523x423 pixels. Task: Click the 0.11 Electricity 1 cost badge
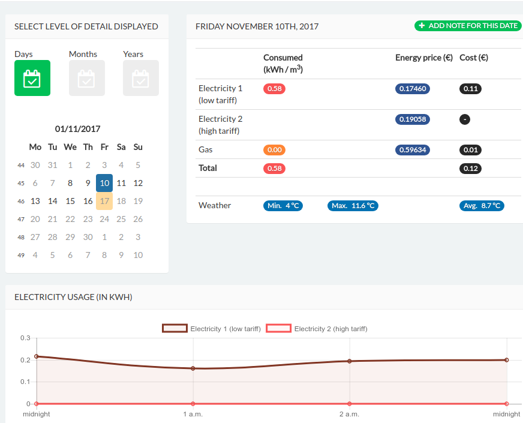470,89
